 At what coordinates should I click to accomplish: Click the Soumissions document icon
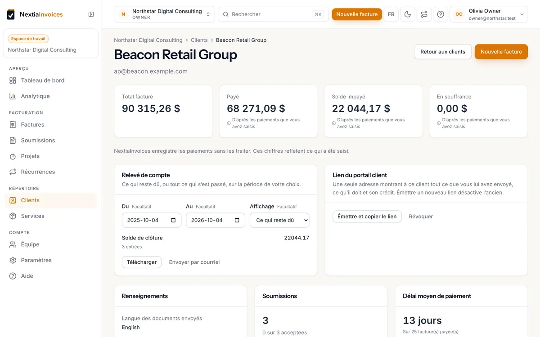click(x=13, y=140)
